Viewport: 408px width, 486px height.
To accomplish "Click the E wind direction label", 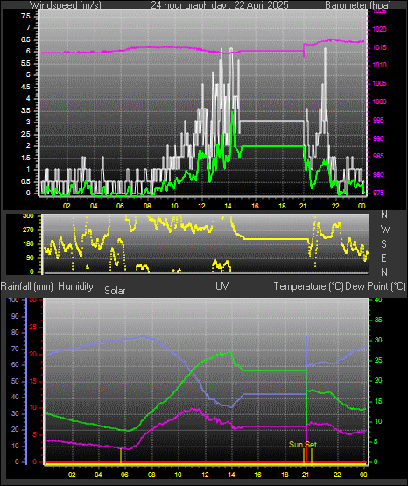I will 383,257.
